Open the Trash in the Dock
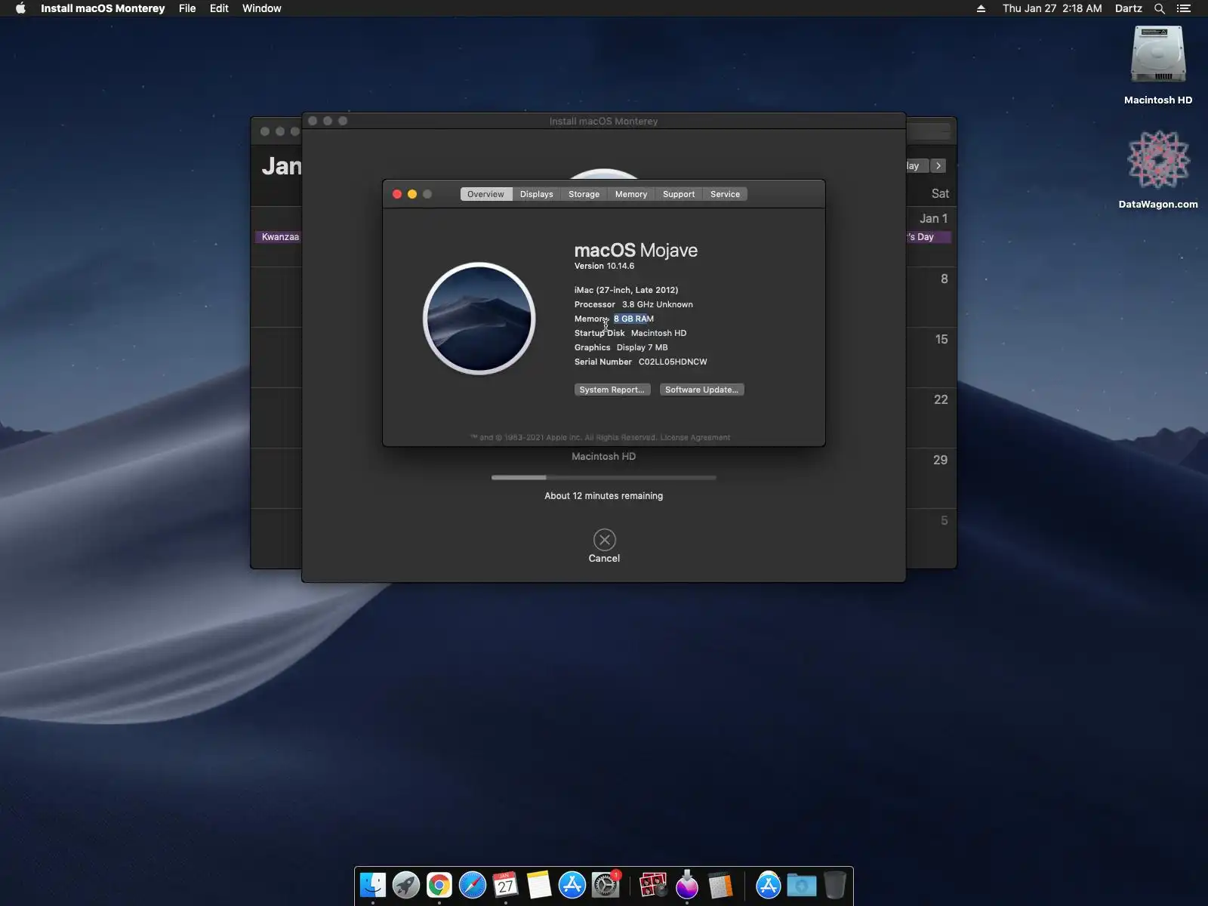This screenshot has height=906, width=1208. [x=835, y=885]
